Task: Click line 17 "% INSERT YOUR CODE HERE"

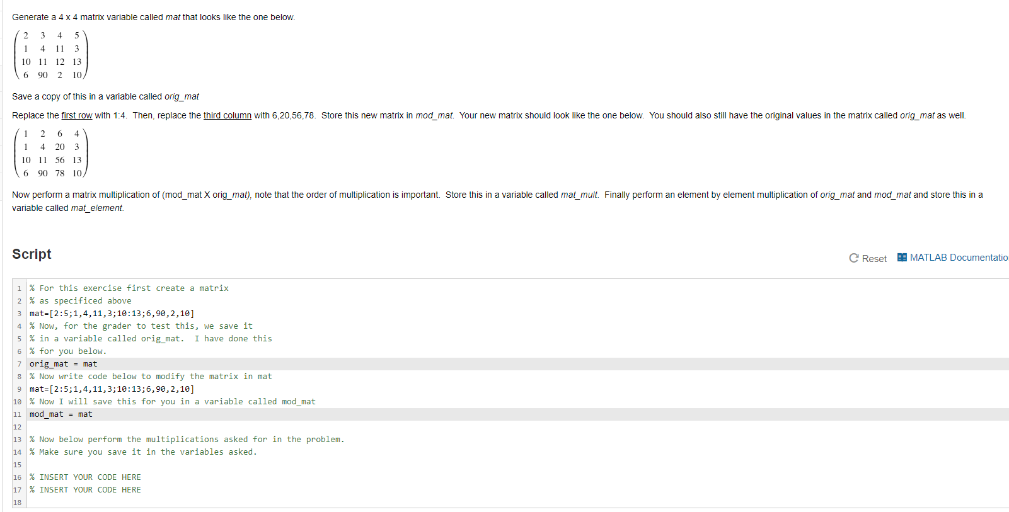Action: (x=85, y=490)
